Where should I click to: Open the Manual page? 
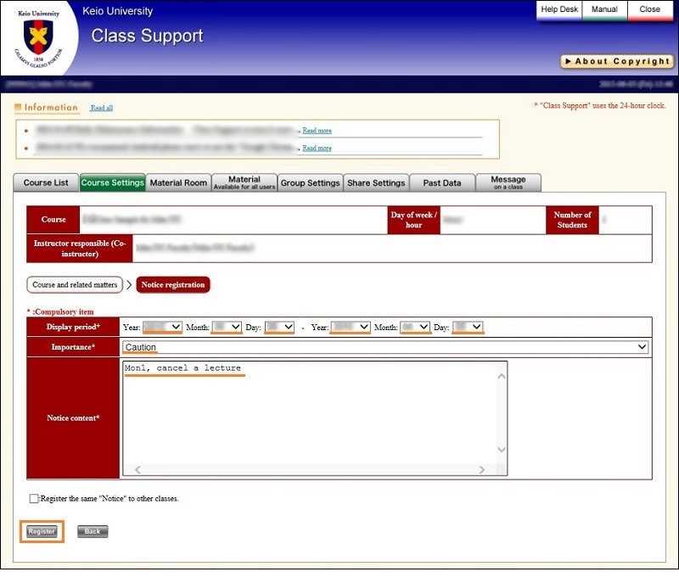pos(604,10)
